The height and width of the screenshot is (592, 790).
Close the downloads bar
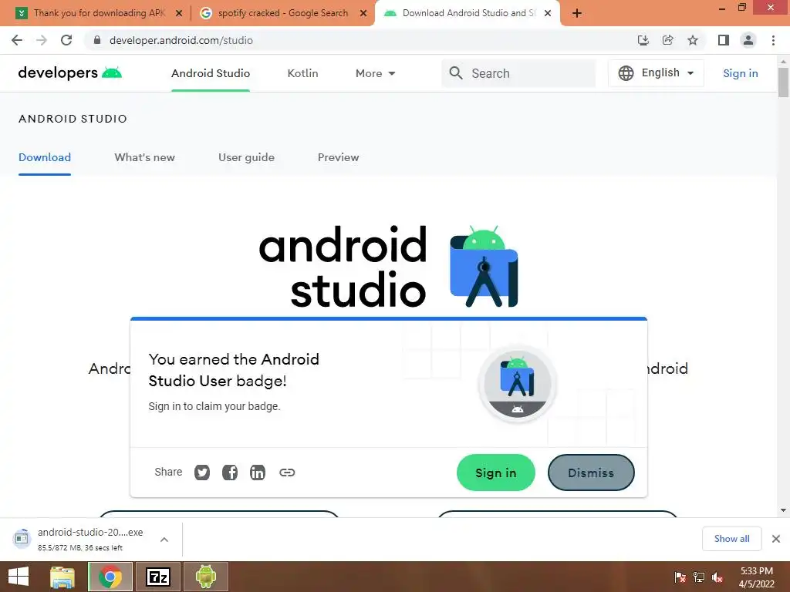(x=776, y=539)
